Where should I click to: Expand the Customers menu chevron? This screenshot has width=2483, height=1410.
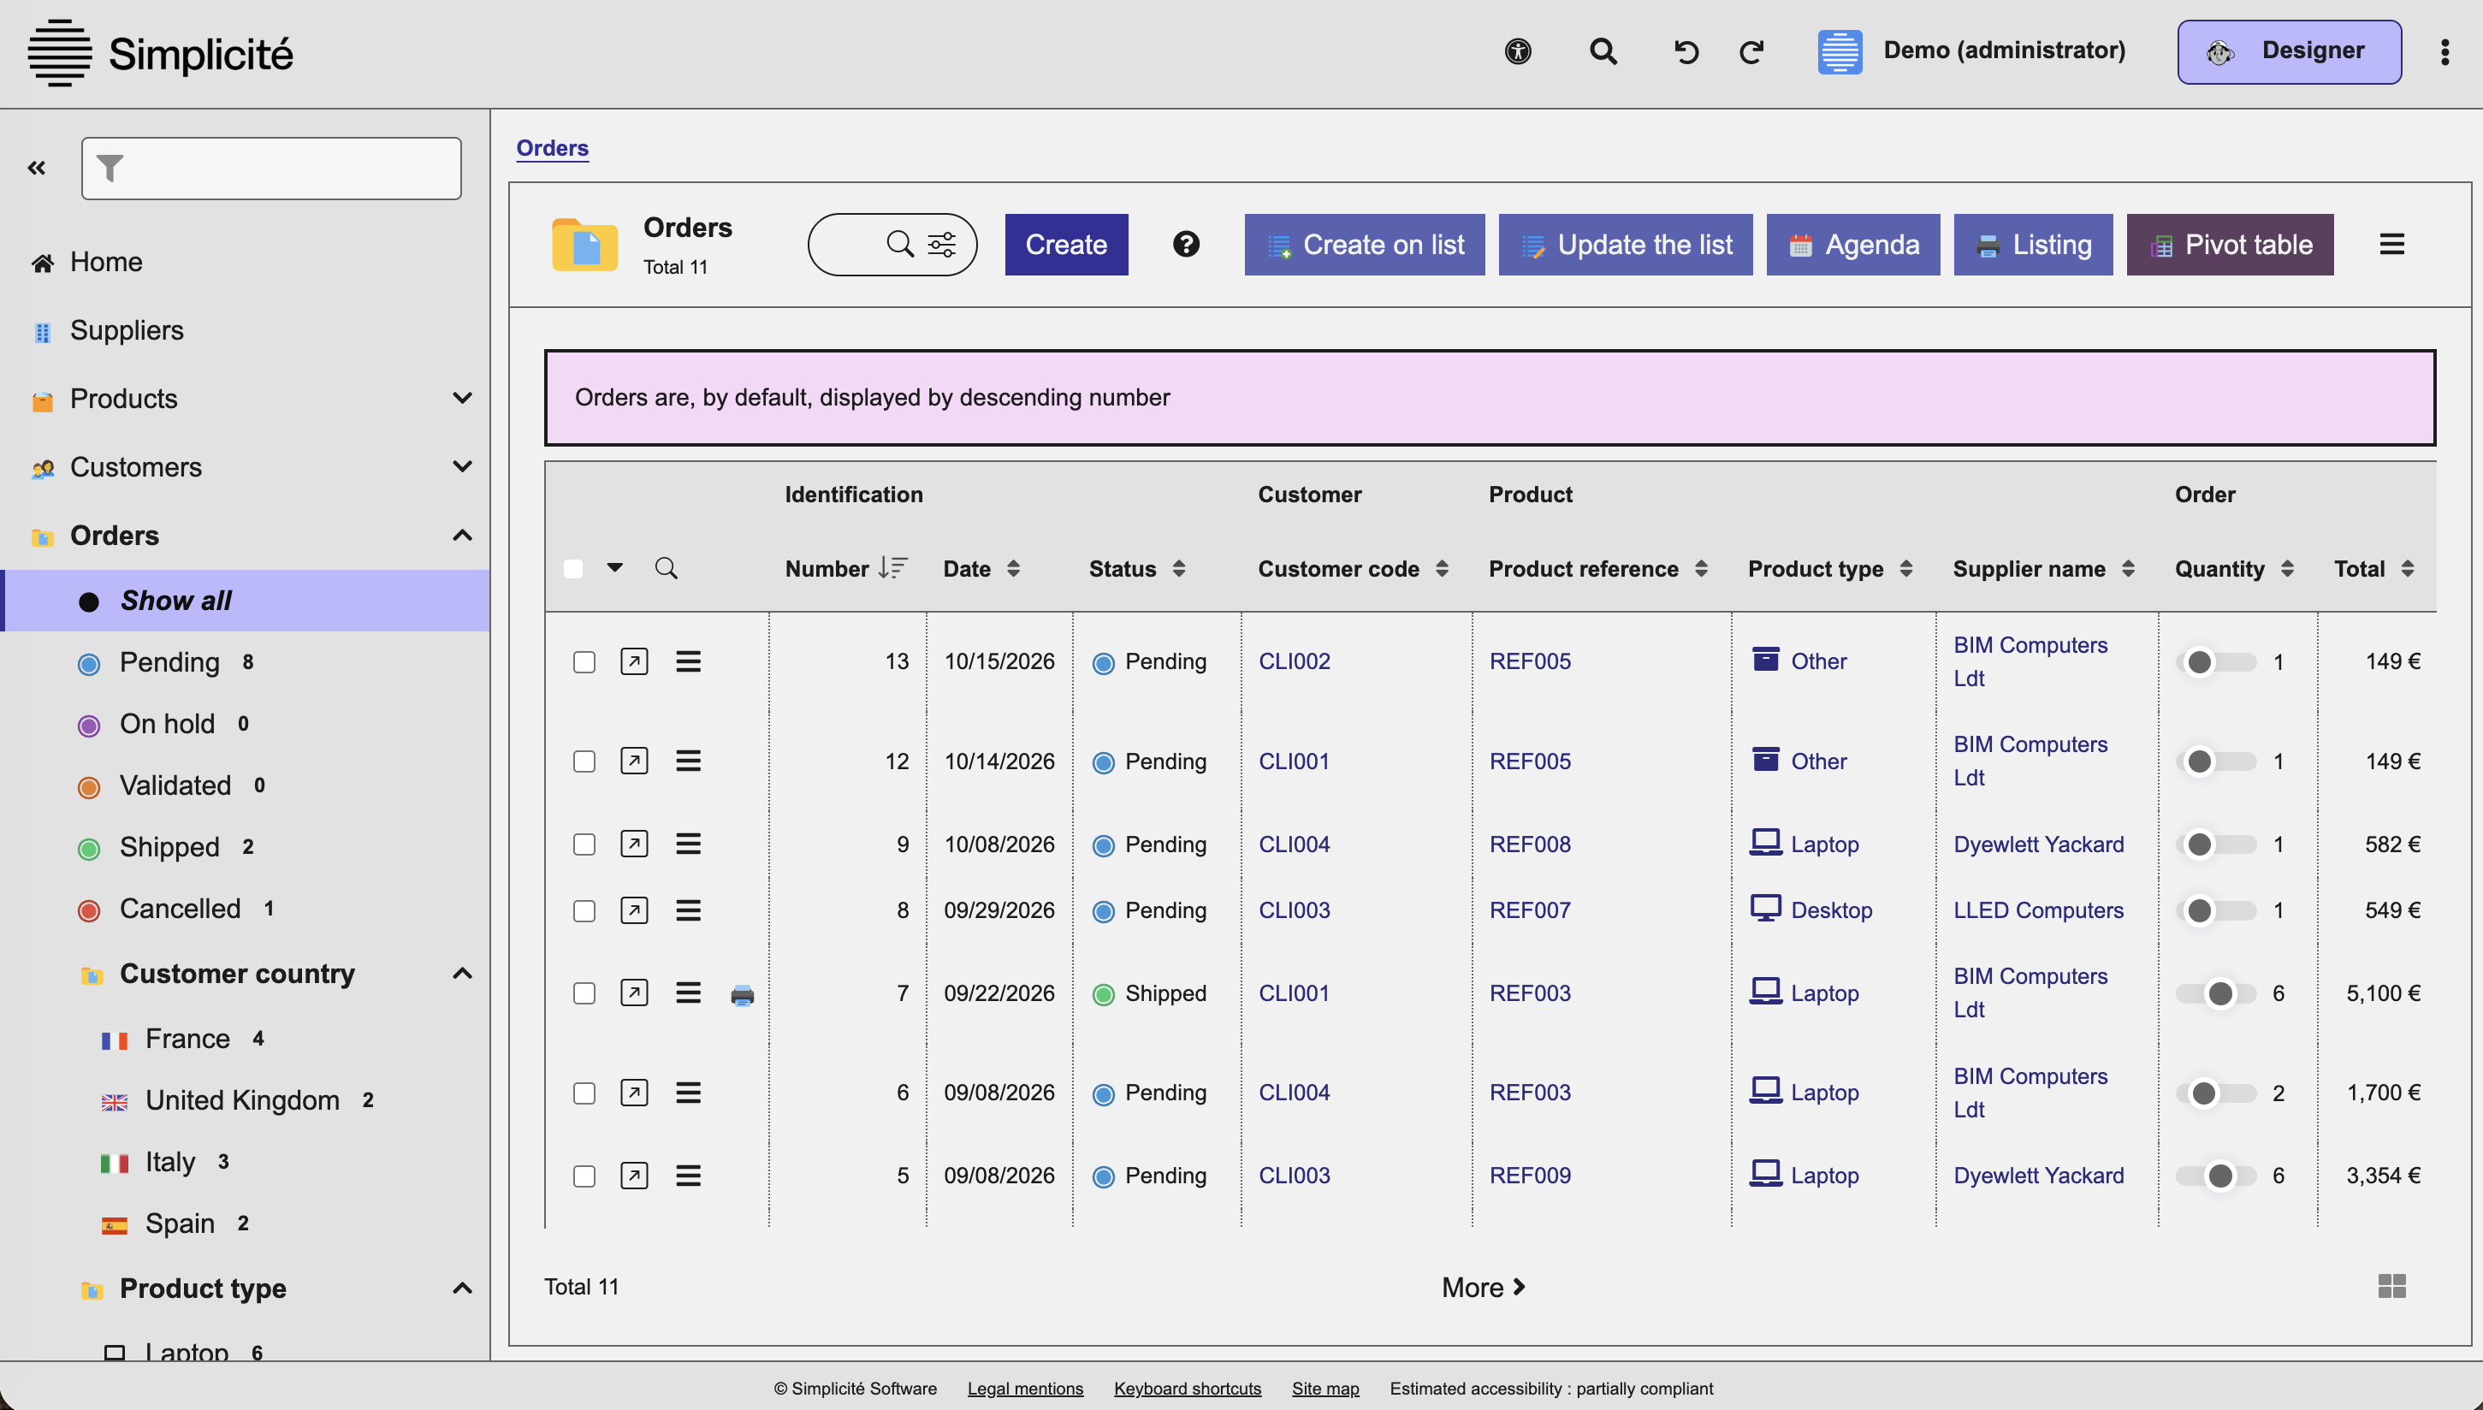tap(462, 467)
